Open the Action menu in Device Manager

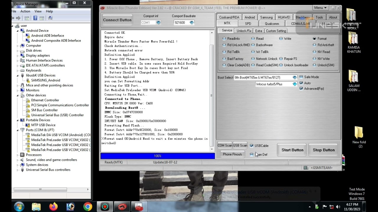[x=25, y=11]
